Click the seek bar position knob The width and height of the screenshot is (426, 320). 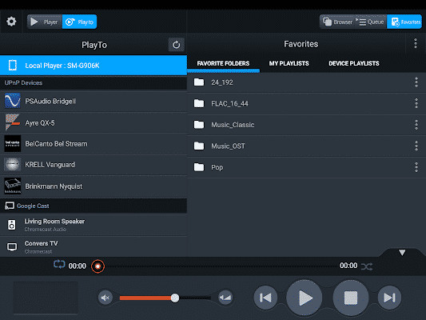[x=98, y=266]
